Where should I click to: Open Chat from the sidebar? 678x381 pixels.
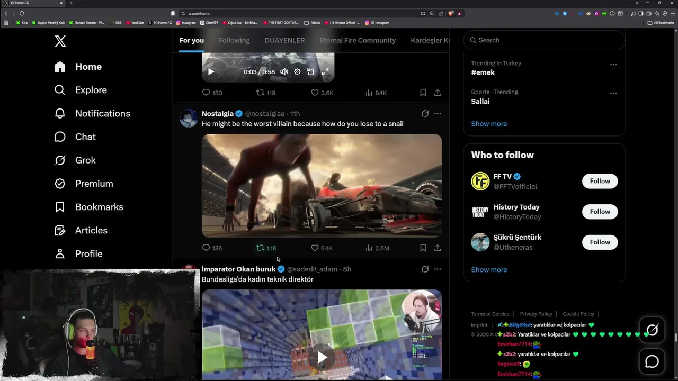pos(75,137)
